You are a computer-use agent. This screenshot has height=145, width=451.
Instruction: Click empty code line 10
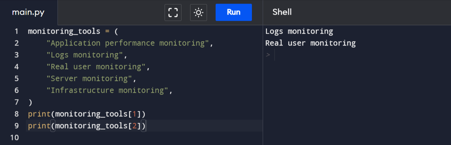point(144,137)
